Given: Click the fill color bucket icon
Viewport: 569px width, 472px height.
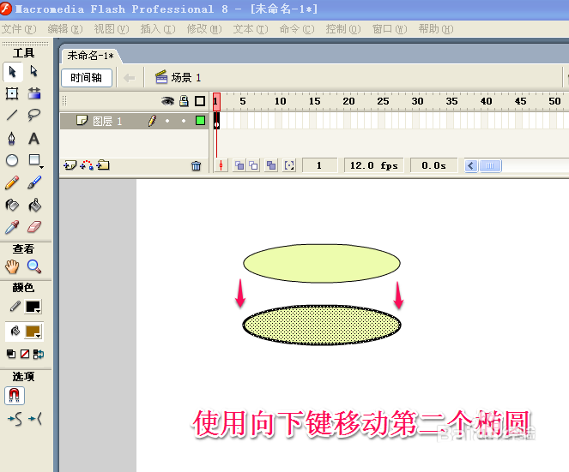Looking at the screenshot, I should click(x=15, y=331).
